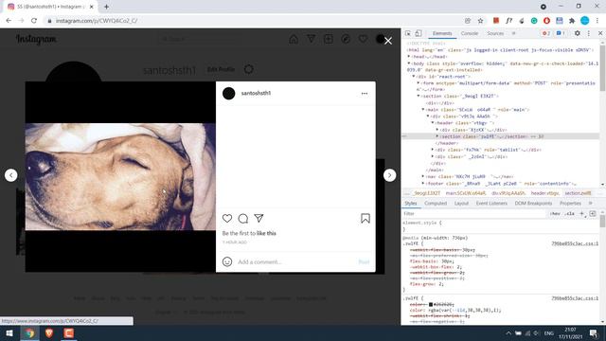Screen dimensions: 606x341
Task: Open santoshsth1 profile link in post header
Action: tap(256, 93)
